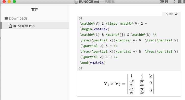Screen dimensions: 185x100
Task: Confirm the Math block with the checkmark
Action: [176, 14]
